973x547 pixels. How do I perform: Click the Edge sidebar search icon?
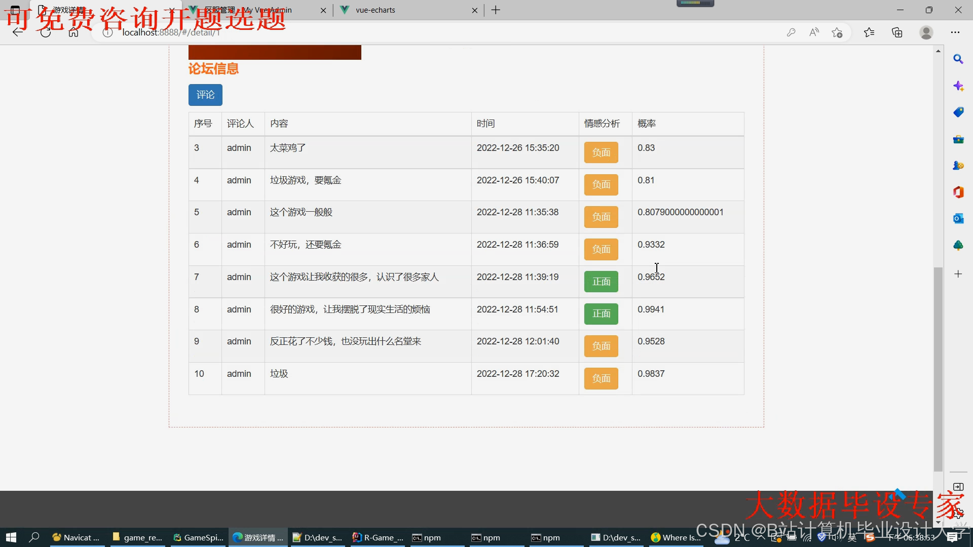click(x=958, y=59)
